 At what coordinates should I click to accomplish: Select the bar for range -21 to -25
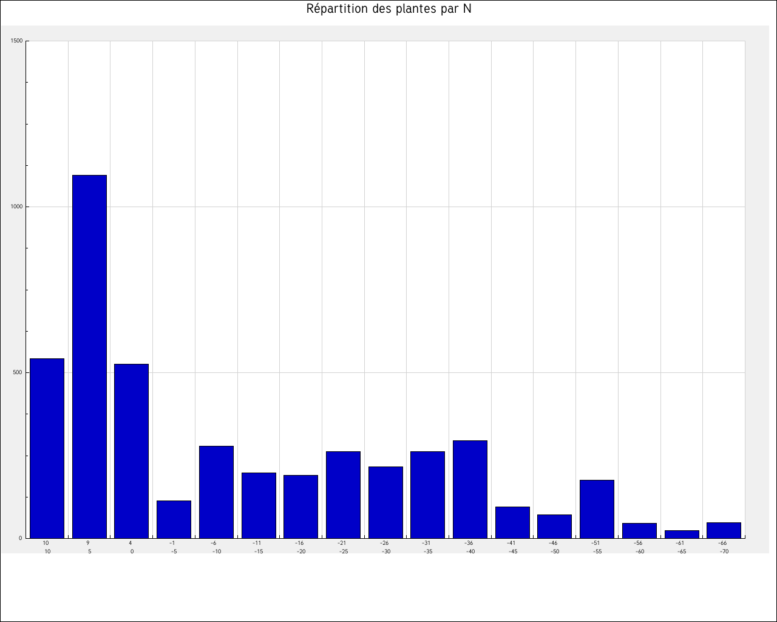(343, 494)
